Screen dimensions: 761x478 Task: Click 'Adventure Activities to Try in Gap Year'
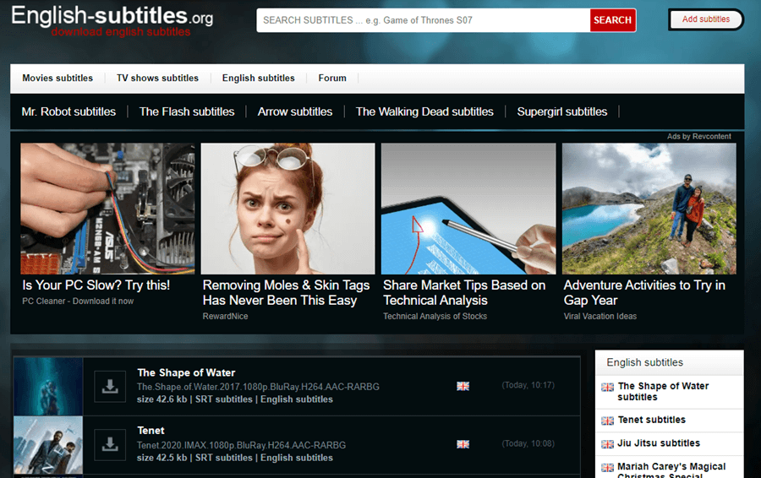click(644, 293)
